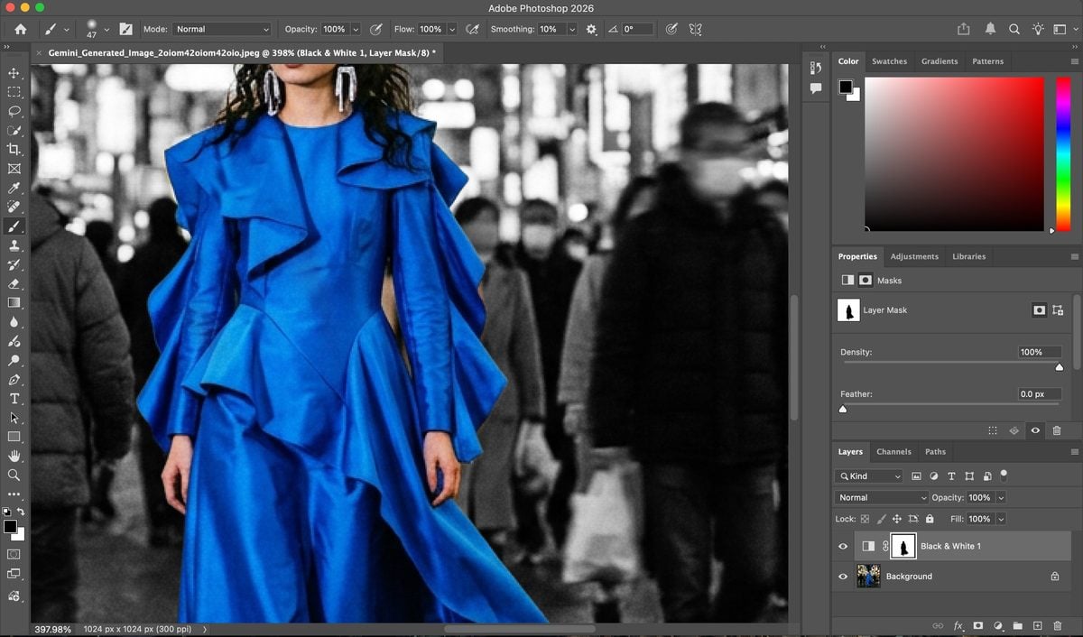
Task: Switch to the Adjustments tab
Action: point(914,256)
